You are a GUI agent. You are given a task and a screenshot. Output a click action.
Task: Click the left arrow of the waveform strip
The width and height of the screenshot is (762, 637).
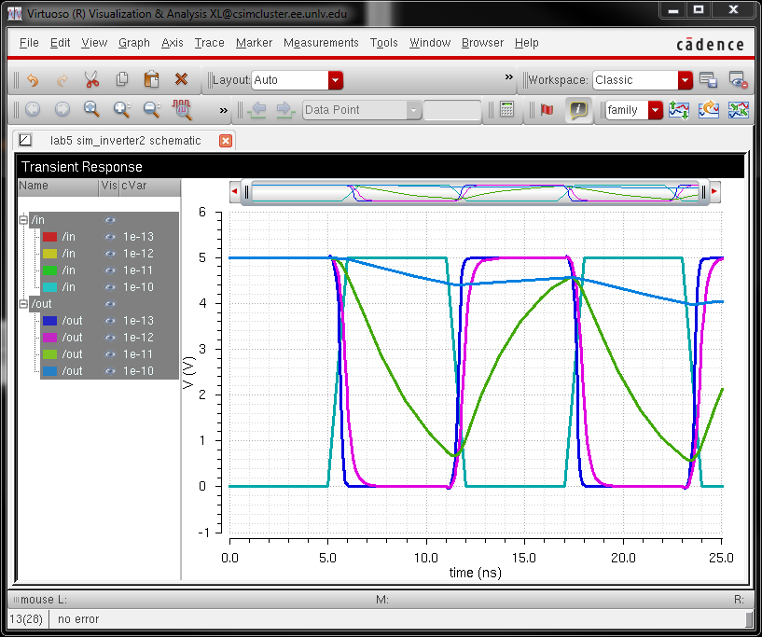click(234, 191)
